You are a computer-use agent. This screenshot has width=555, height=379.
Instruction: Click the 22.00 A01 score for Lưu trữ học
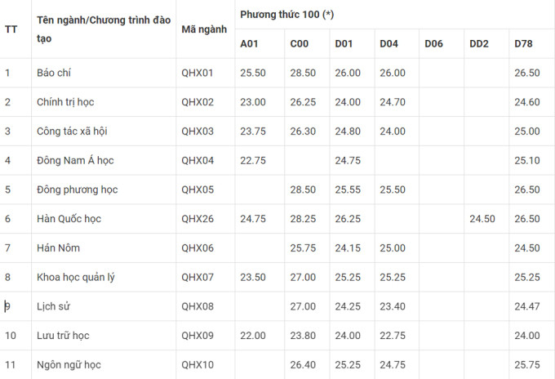click(x=253, y=335)
